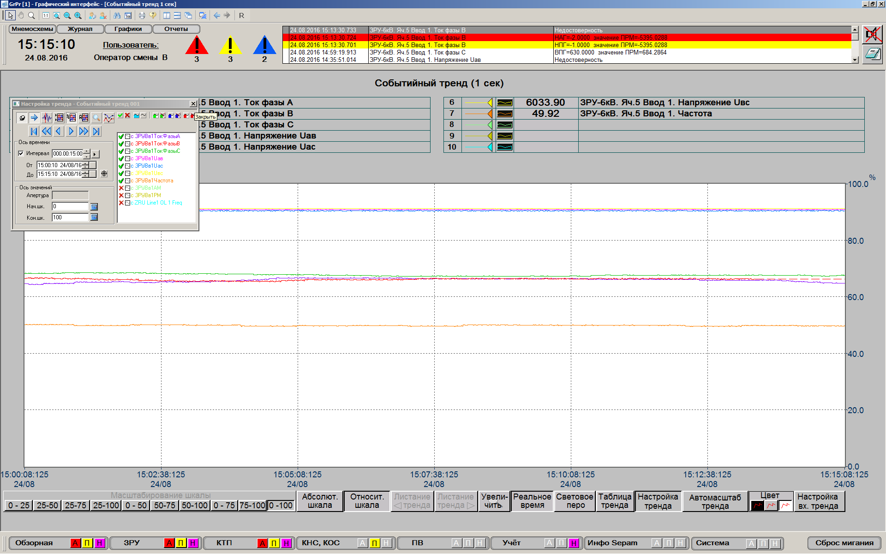Image resolution: width=886 pixels, height=554 pixels.
Task: Click the red alarm triangle indicator
Action: (x=197, y=46)
